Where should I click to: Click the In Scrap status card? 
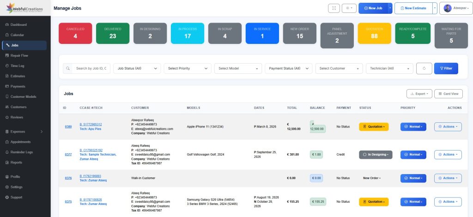tap(225, 33)
